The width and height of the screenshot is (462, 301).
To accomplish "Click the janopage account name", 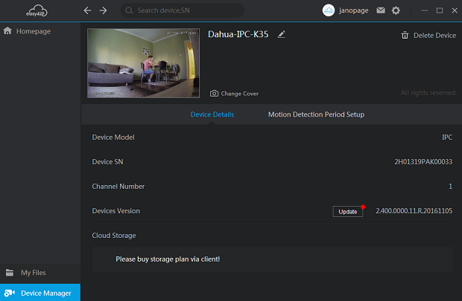I will [355, 11].
